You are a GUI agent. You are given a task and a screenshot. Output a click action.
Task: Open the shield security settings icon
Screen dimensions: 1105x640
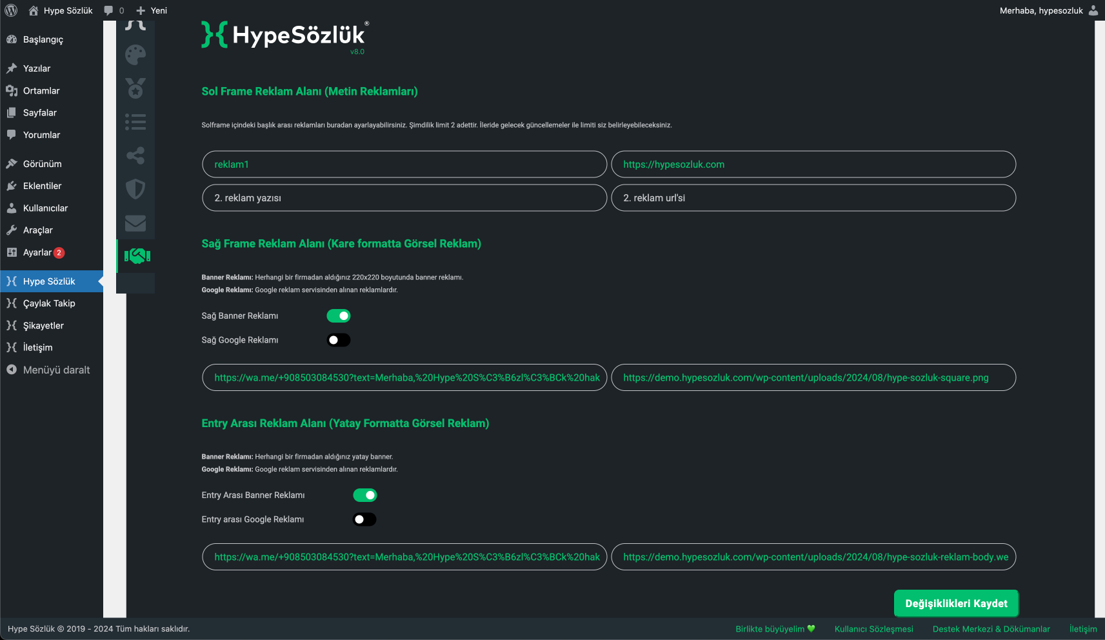click(x=135, y=189)
